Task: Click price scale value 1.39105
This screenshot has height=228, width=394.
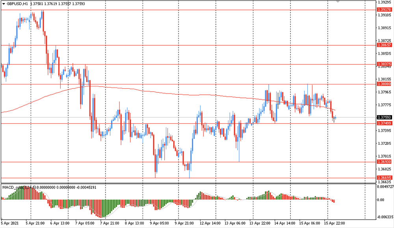Action: [385, 15]
